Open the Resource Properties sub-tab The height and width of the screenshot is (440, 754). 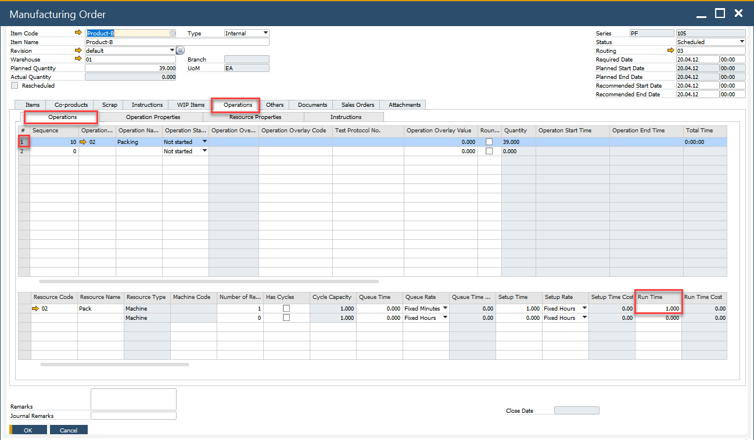coord(255,117)
